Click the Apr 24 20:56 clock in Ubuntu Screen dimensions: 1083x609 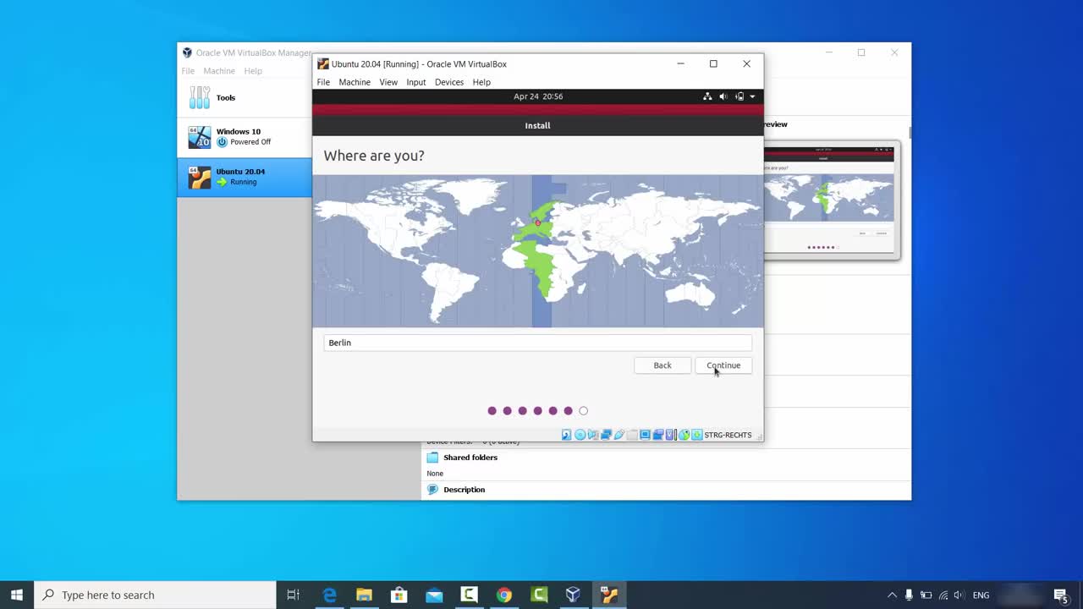click(x=538, y=96)
